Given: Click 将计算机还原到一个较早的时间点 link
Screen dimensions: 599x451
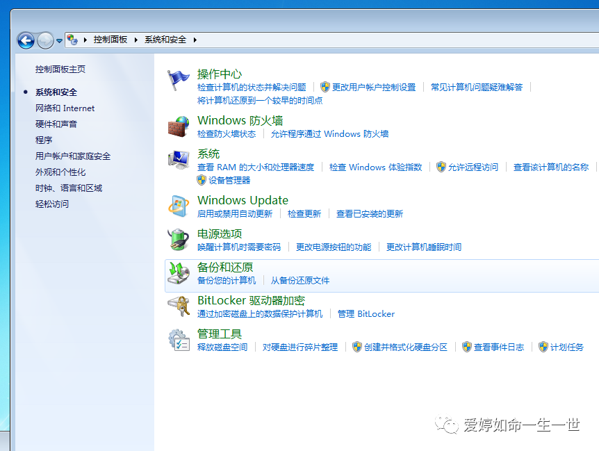Looking at the screenshot, I should tap(260, 101).
